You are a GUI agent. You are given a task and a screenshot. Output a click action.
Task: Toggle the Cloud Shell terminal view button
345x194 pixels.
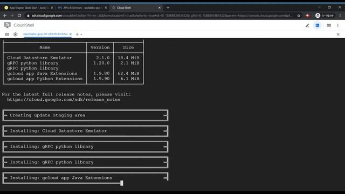pos(318,25)
